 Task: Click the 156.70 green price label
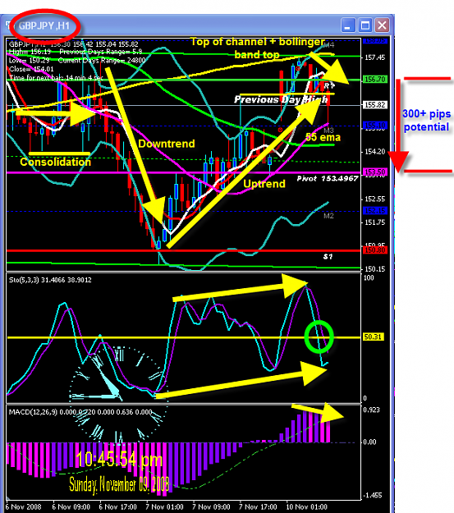click(375, 79)
